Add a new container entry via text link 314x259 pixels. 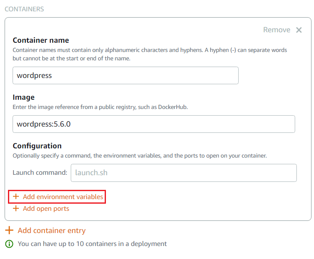pyautogui.click(x=51, y=231)
